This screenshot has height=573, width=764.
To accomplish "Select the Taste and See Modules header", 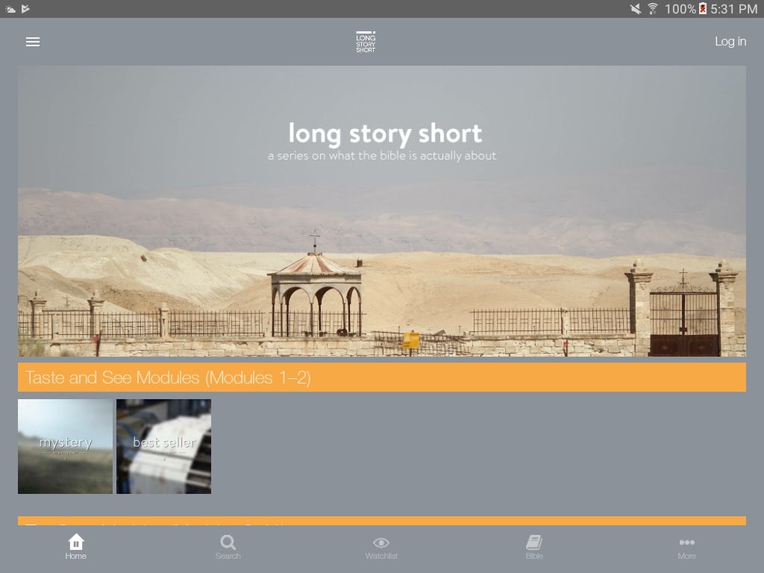I will pyautogui.click(x=381, y=378).
